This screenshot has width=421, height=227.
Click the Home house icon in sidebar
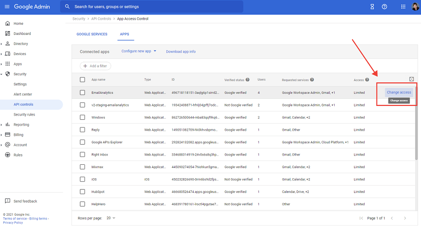(x=8, y=23)
